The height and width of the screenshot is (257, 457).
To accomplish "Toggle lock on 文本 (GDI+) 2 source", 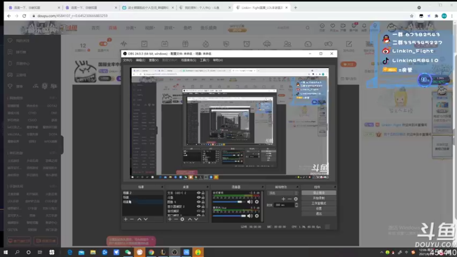I will coord(203,193).
